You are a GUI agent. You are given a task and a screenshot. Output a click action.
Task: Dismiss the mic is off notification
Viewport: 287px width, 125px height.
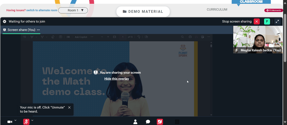pos(69,108)
